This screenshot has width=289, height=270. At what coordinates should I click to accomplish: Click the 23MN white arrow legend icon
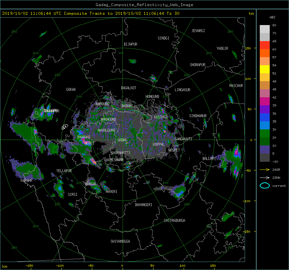coord(265,178)
